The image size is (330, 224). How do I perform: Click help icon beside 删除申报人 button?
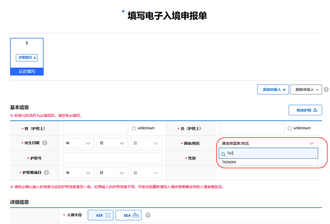coord(326,89)
